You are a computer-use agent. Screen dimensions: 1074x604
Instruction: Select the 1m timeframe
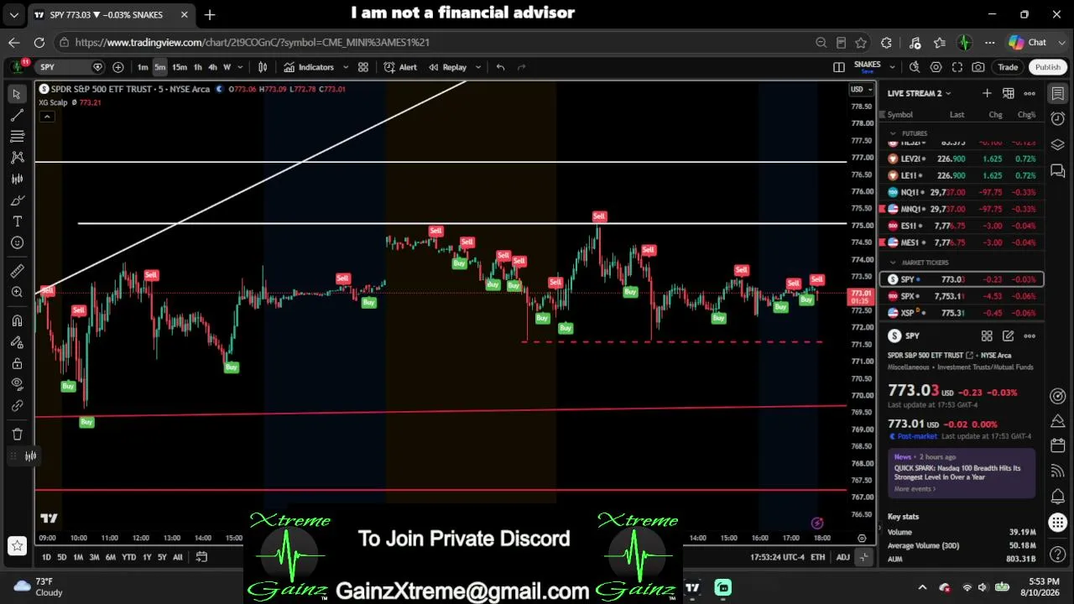pos(143,67)
